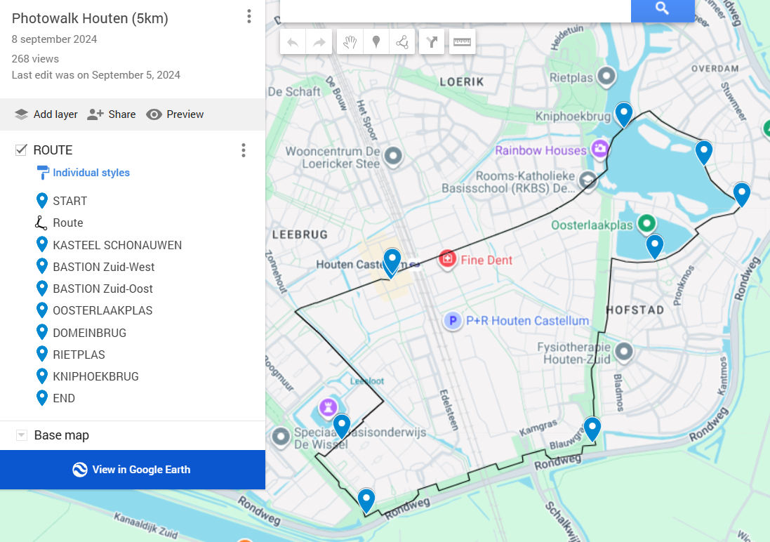This screenshot has height=542, width=770.
Task: Click the blue marker on Oosterlaakplas lake
Action: 655,246
